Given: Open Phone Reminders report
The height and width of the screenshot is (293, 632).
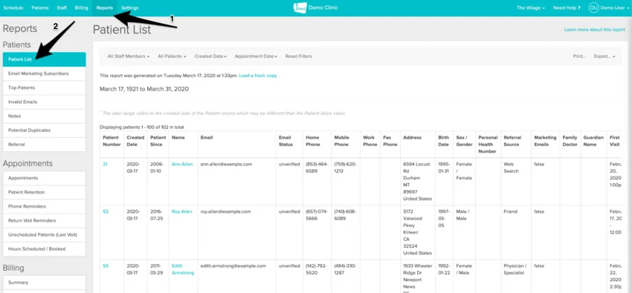Looking at the screenshot, I should point(45,206).
